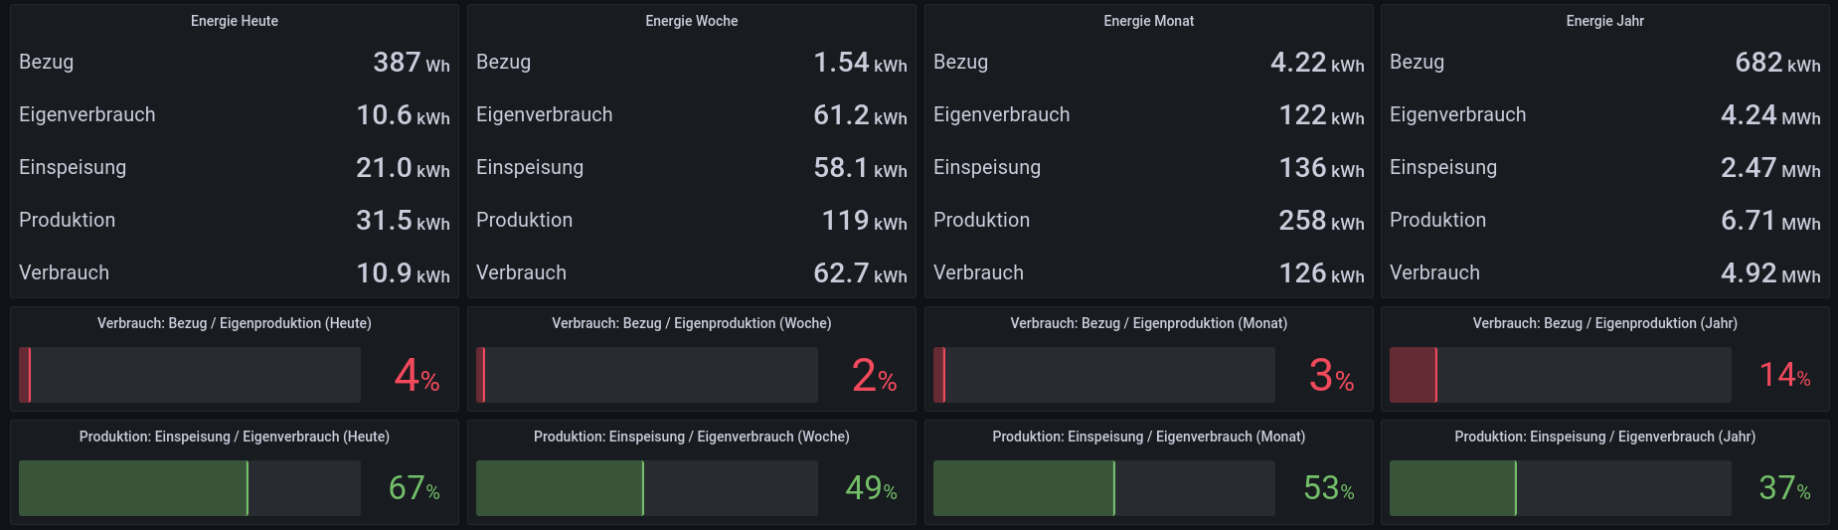Click the Eigenverbrauch 122 kWh monthly value
1838x530 pixels.
1320,115
